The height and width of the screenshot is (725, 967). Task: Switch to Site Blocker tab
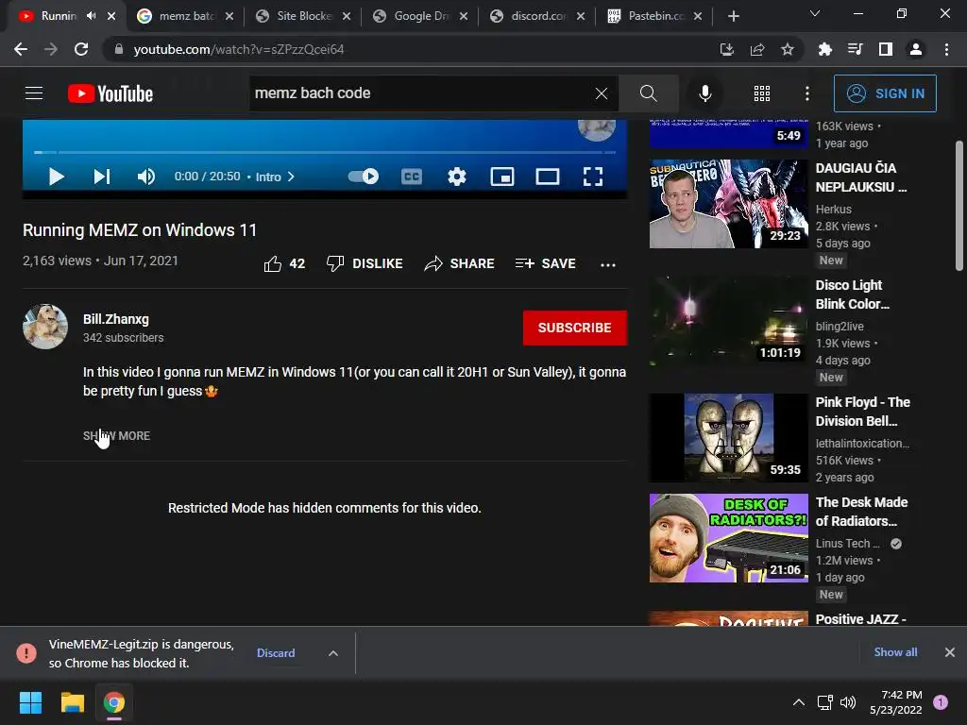pos(302,16)
